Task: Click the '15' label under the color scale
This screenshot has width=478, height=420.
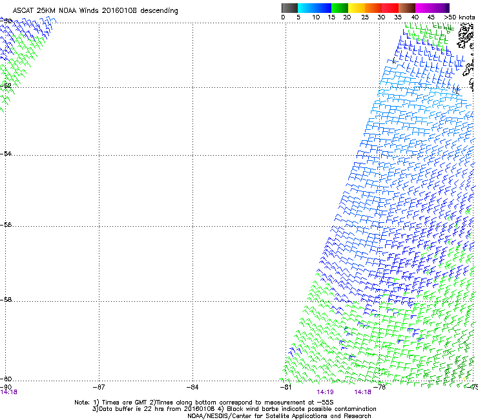Action: [331, 17]
